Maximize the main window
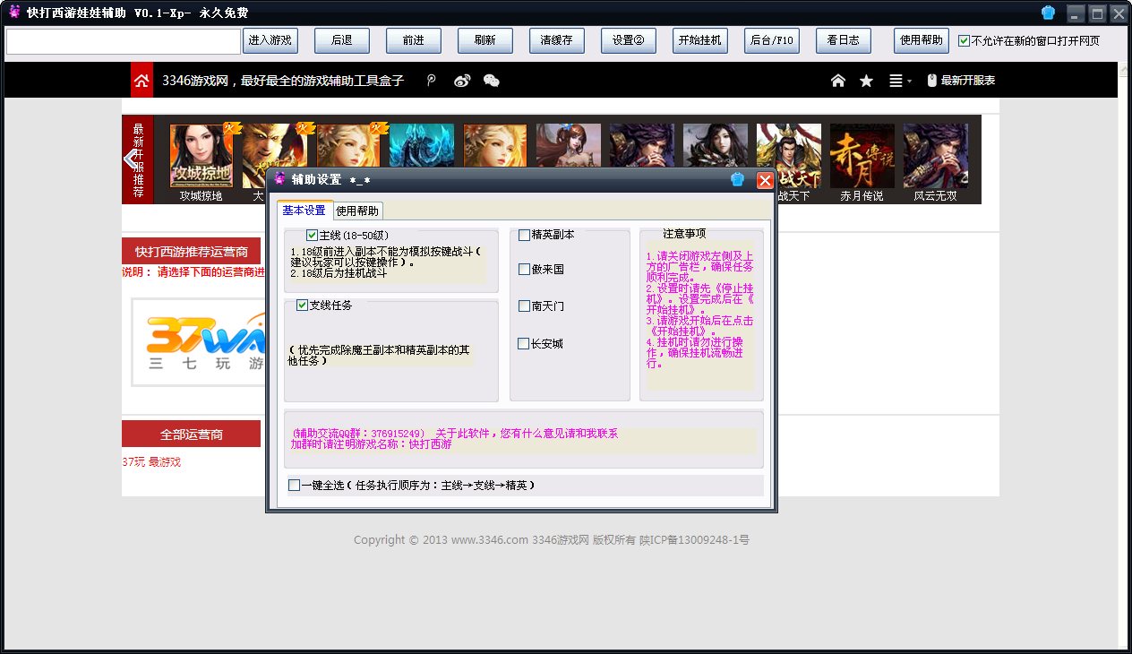Viewport: 1132px width, 654px height. [x=1096, y=13]
